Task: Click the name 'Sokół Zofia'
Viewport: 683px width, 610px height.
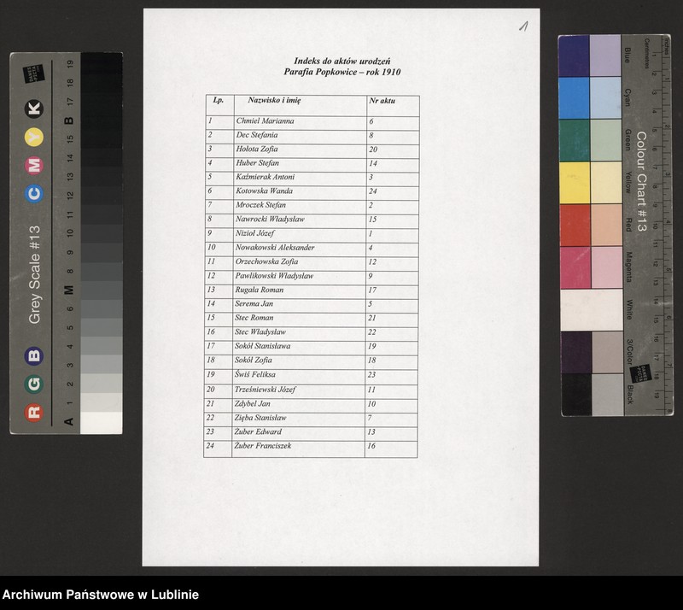Action: point(253,361)
